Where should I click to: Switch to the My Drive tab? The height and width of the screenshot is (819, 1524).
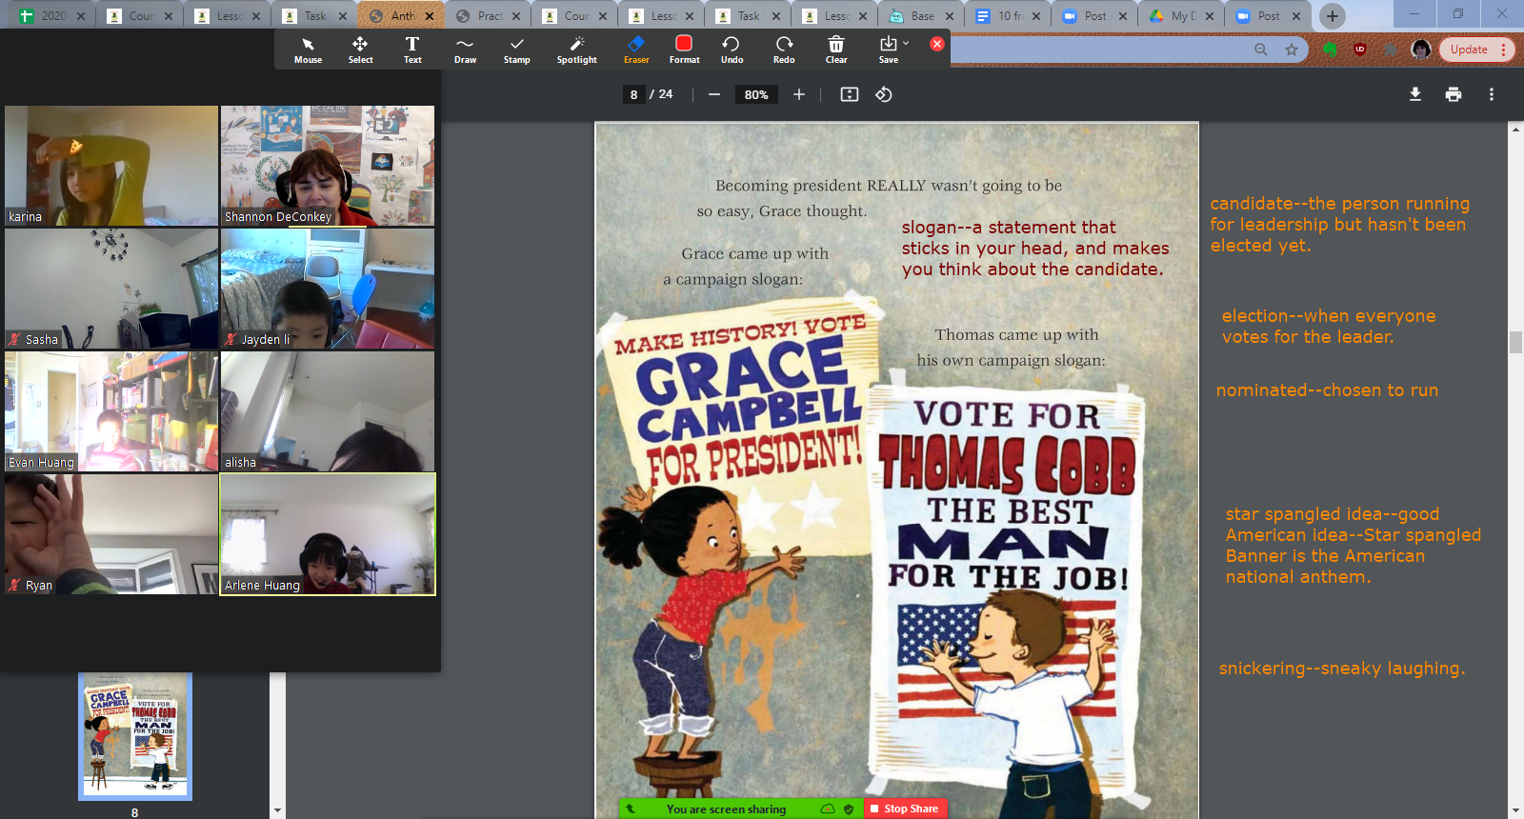pos(1182,16)
